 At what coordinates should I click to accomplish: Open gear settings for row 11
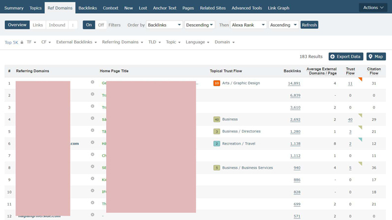(x=92, y=203)
